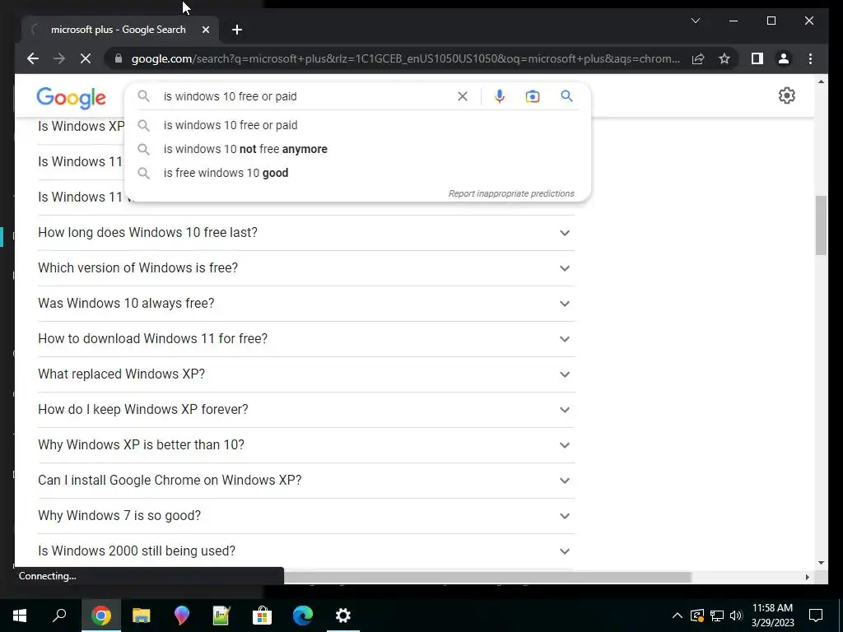The width and height of the screenshot is (843, 632).
Task: Open Paint 3D from the taskbar
Action: 182,616
